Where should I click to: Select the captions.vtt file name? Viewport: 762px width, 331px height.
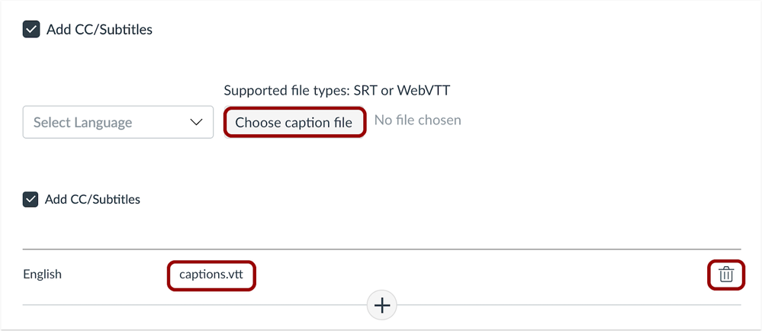pos(211,275)
